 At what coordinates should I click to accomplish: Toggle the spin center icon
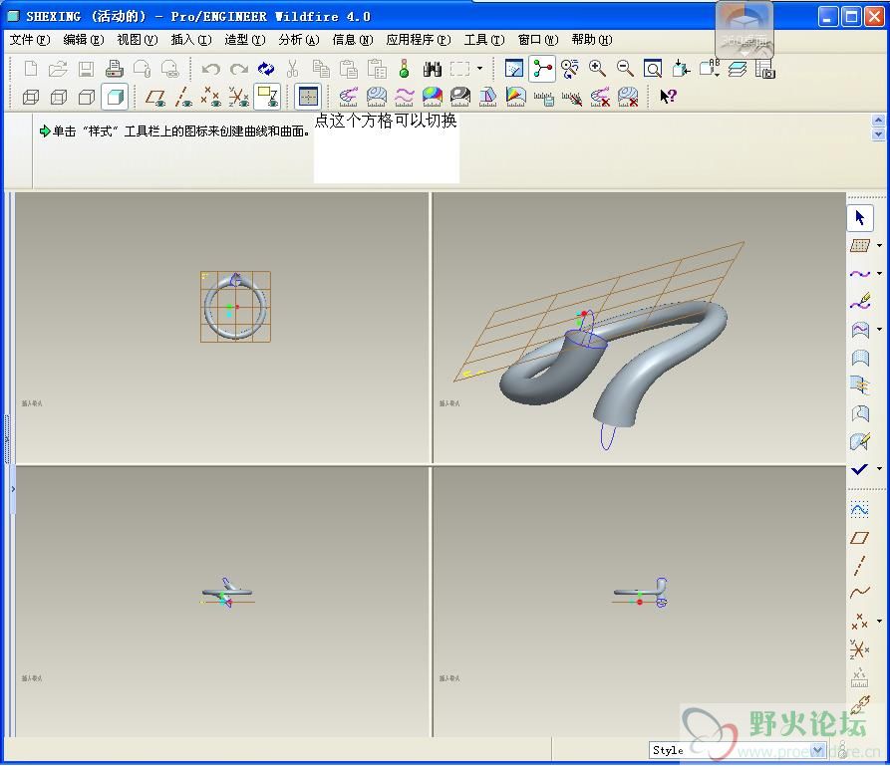541,69
